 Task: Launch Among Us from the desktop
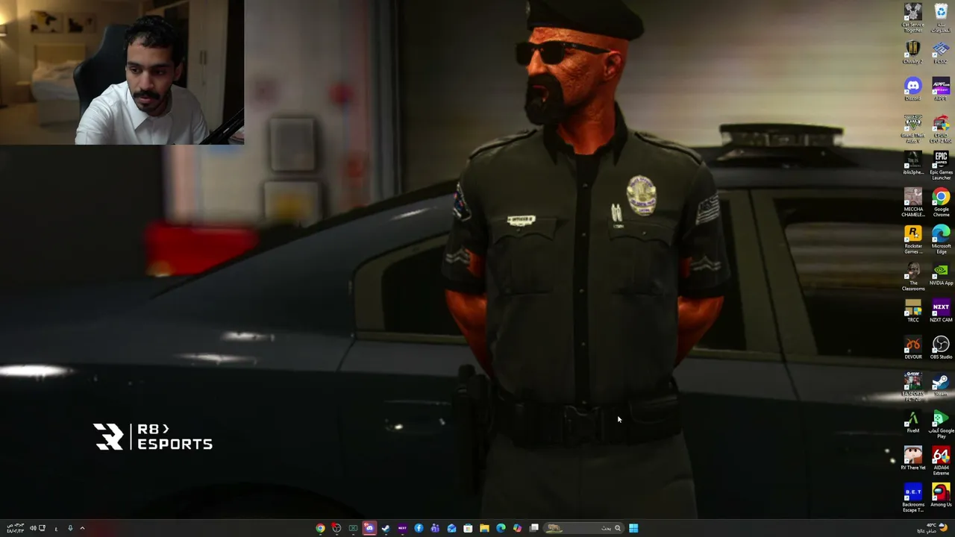point(941,496)
